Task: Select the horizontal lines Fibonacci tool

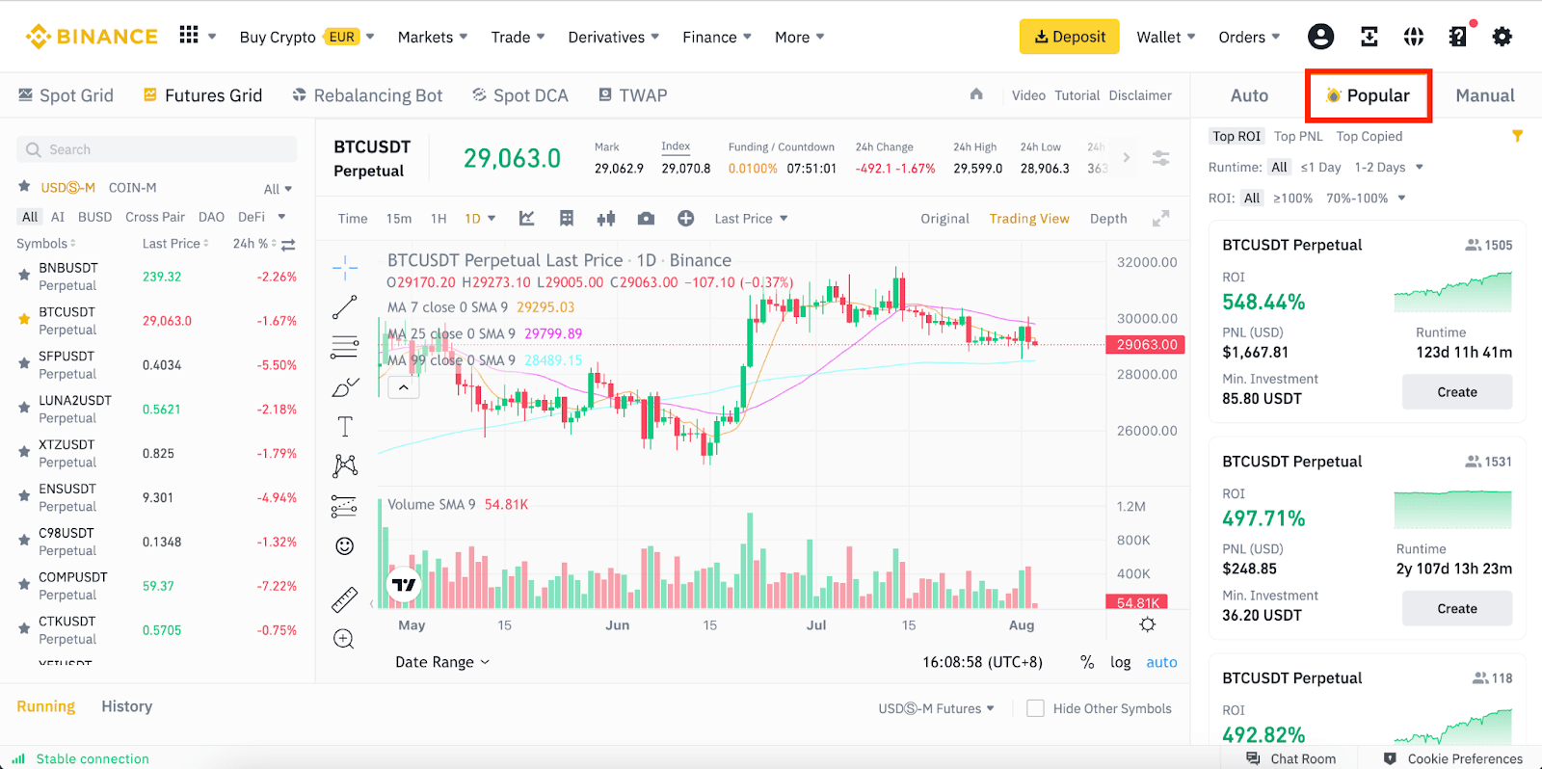Action: [x=344, y=348]
